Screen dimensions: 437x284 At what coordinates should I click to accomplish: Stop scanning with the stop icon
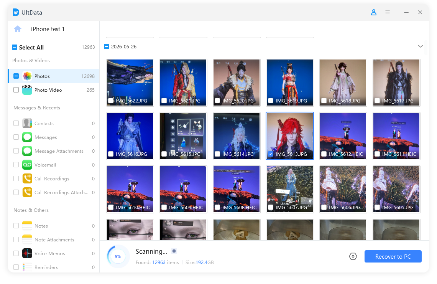pyautogui.click(x=174, y=251)
